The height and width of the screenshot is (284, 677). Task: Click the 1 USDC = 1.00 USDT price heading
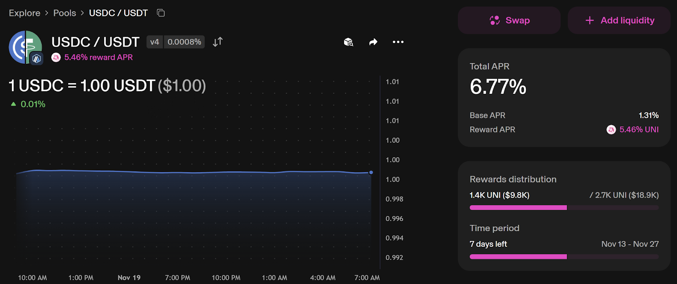[x=107, y=86]
